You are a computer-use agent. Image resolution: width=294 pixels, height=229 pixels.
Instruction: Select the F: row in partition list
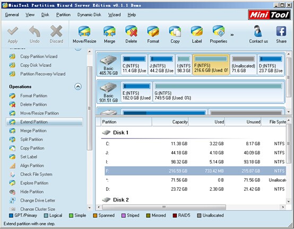[x=195, y=171]
